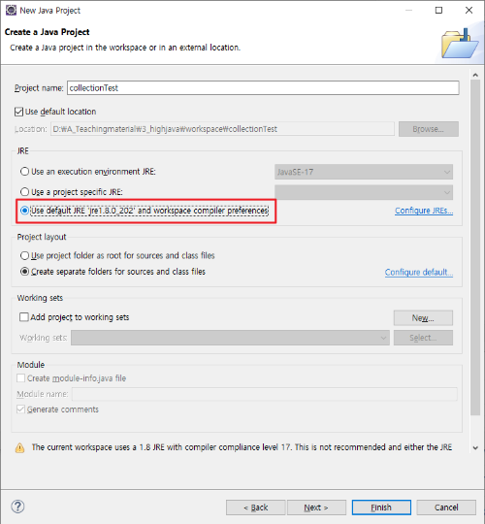Maximize the New Java Project window
Image resolution: width=485 pixels, height=524 pixels.
tap(438, 11)
